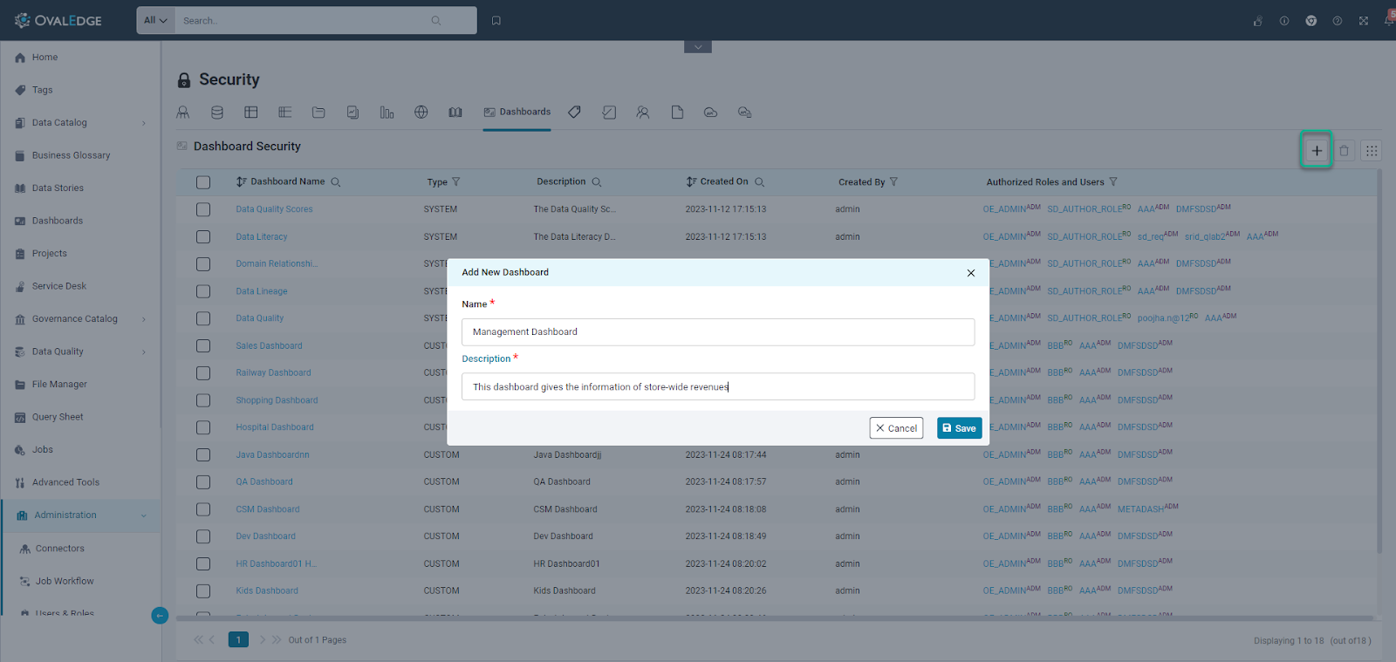Filter the Type column
This screenshot has width=1396, height=662.
pos(456,182)
